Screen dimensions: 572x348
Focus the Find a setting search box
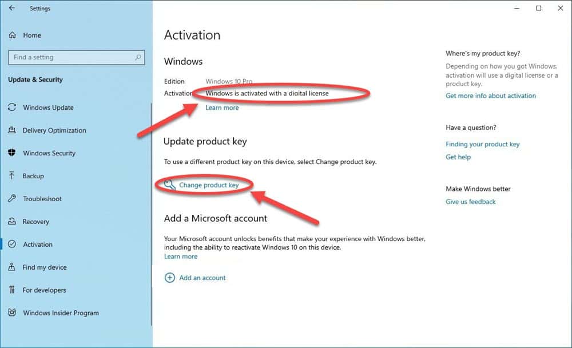pyautogui.click(x=77, y=57)
